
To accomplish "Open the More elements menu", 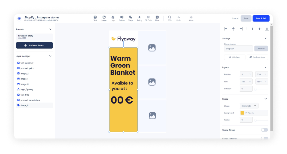I will point(157,18).
